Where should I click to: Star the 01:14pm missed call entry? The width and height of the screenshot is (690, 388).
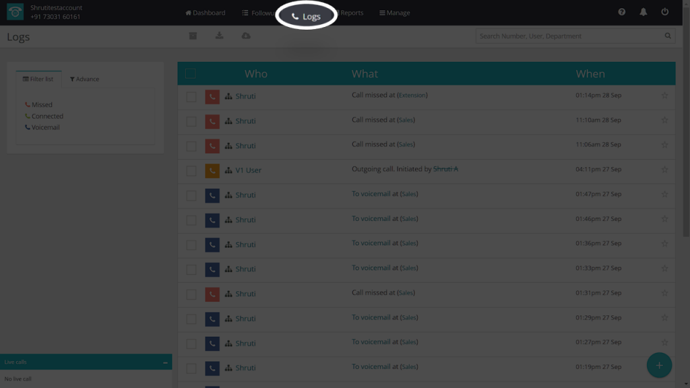point(664,96)
